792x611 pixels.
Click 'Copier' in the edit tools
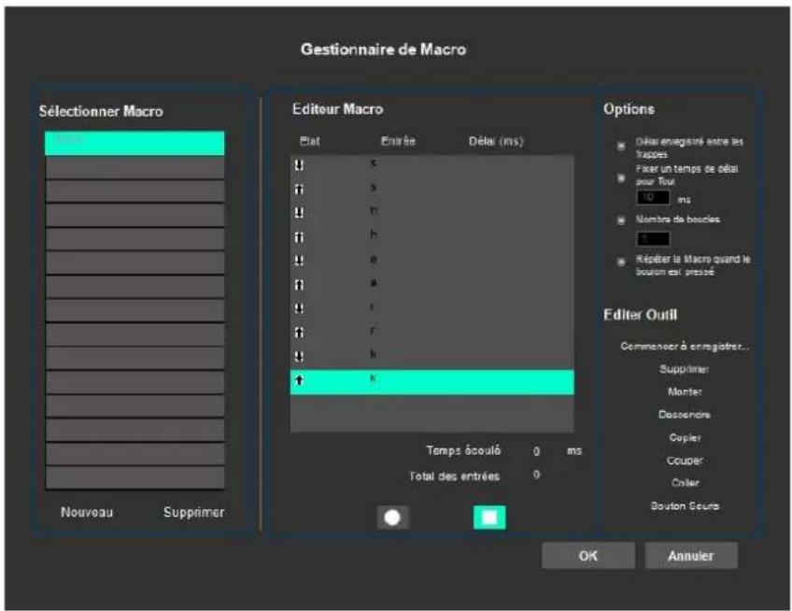(x=686, y=438)
